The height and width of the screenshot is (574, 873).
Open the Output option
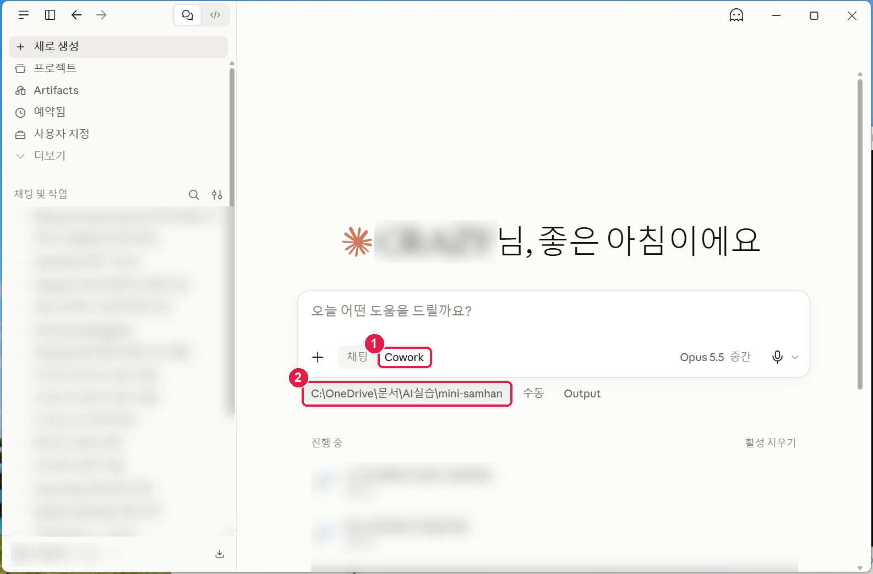coord(582,393)
